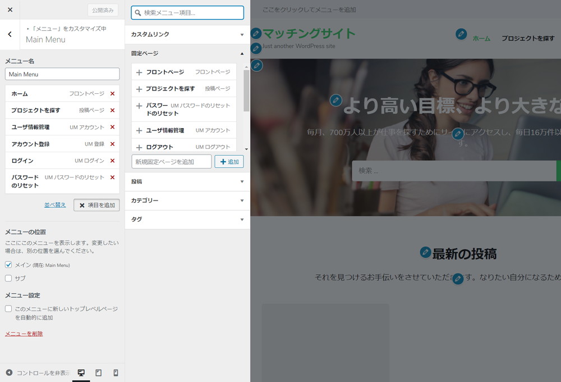
Task: Remove ユーザ情報管理 menu item with red X
Action: [x=112, y=127]
